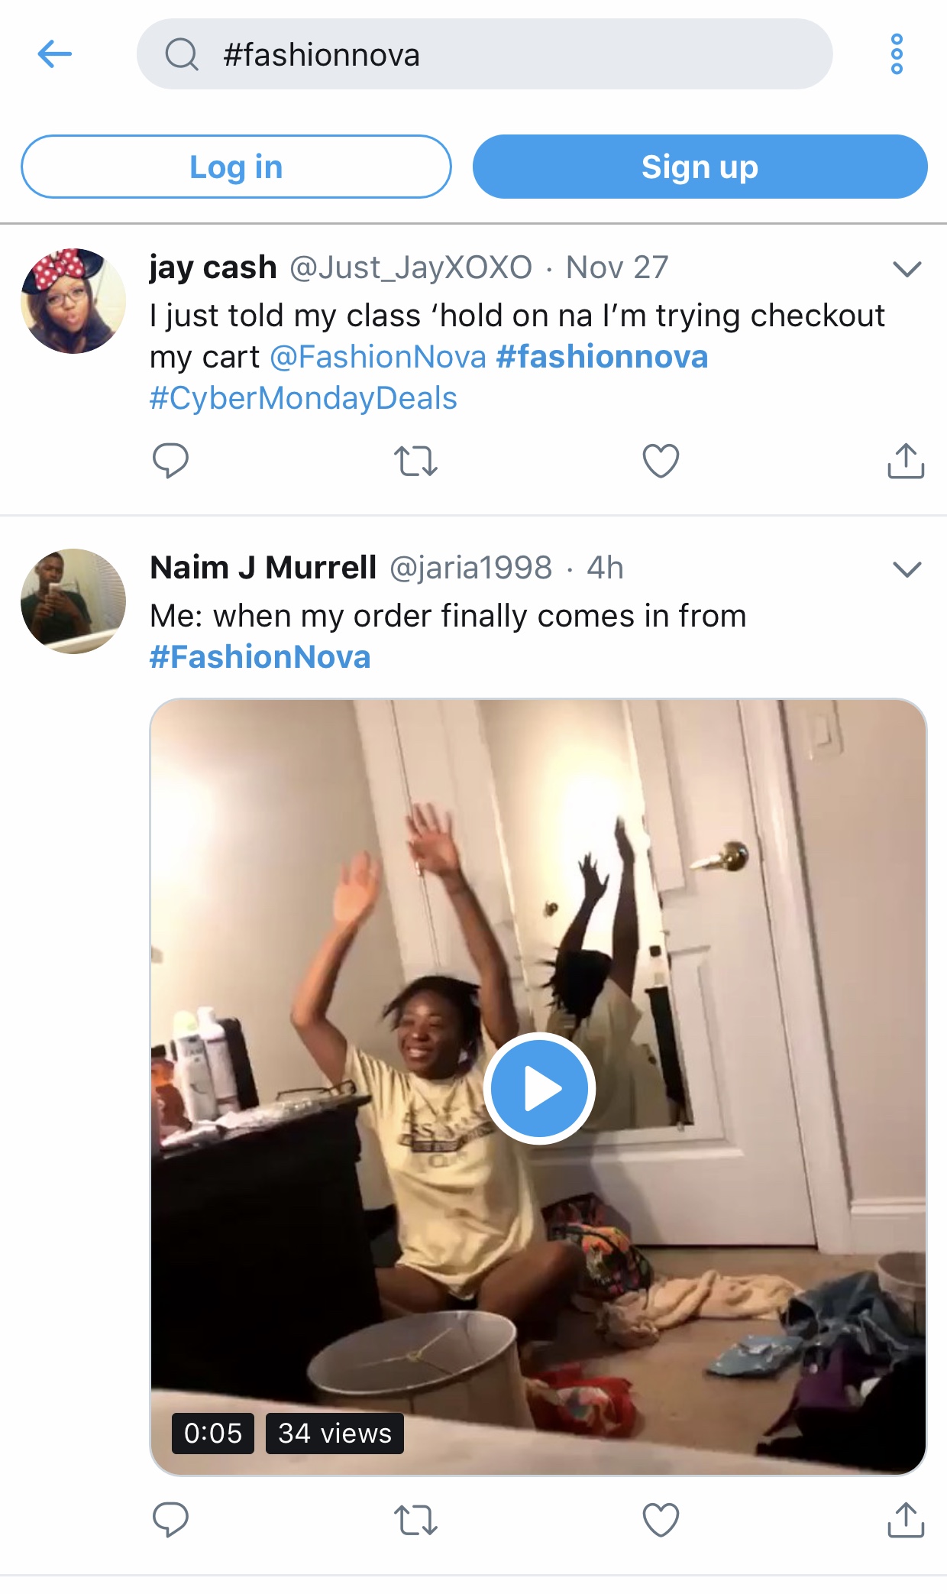
Task: Retweet jay cash's tweet
Action: pyautogui.click(x=415, y=461)
